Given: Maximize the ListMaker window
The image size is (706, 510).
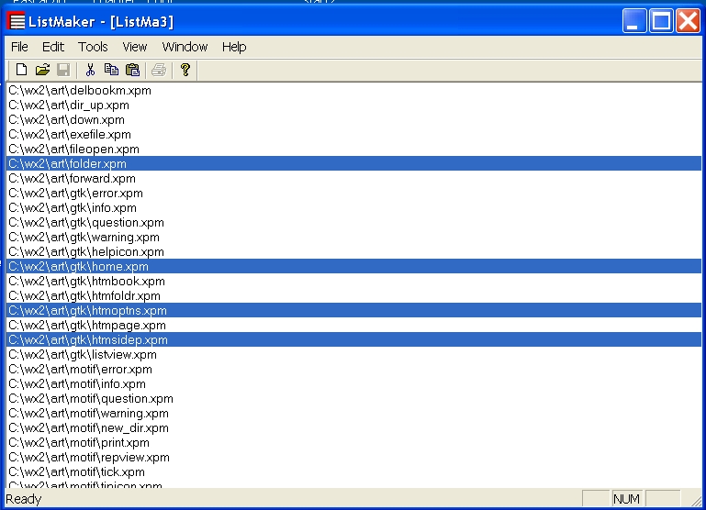Looking at the screenshot, I should click(x=661, y=21).
